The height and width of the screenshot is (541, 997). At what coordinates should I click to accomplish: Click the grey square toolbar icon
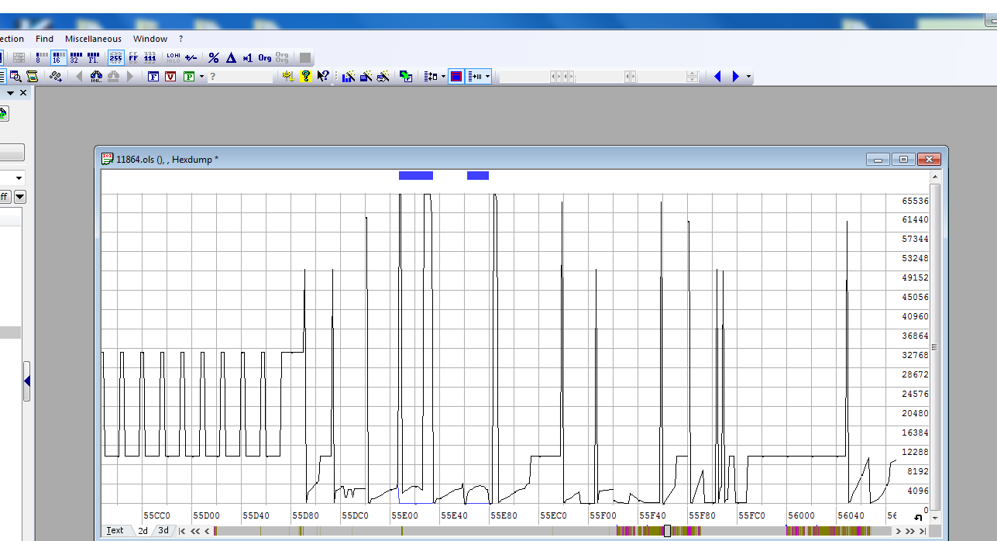click(x=305, y=57)
